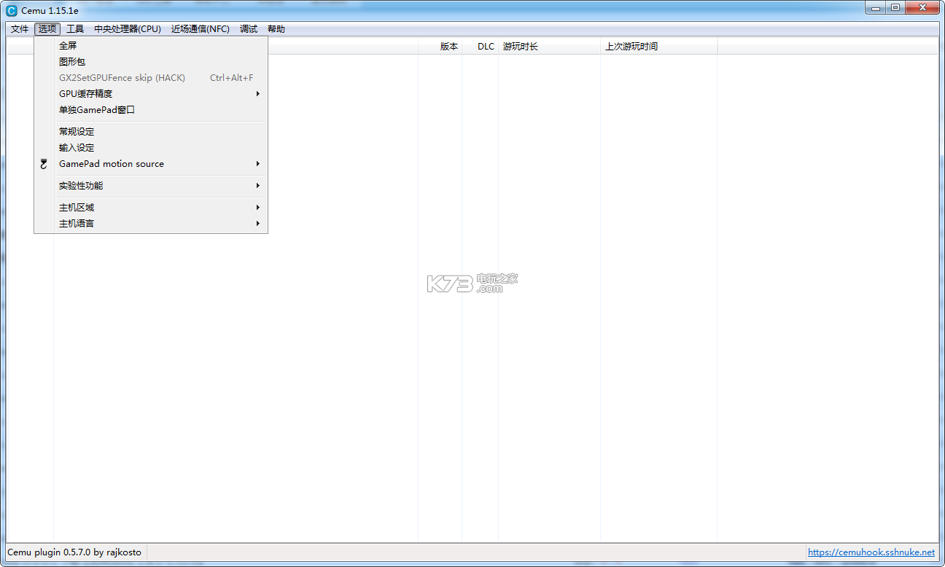Click the Cemu app icon in title bar
Screen dimensions: 945x567
pyautogui.click(x=11, y=11)
